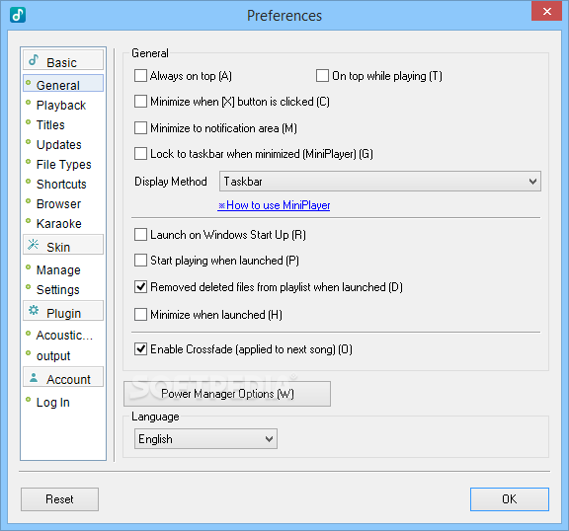The height and width of the screenshot is (531, 569).
Task: Confirm preferences with OK button
Action: click(510, 499)
